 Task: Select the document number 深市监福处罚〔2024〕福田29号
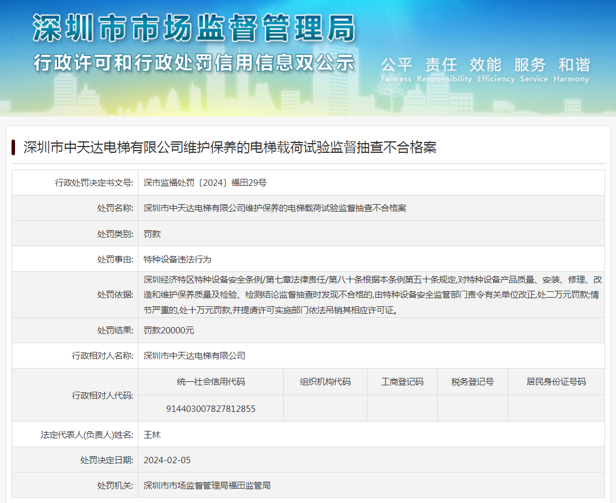[205, 183]
